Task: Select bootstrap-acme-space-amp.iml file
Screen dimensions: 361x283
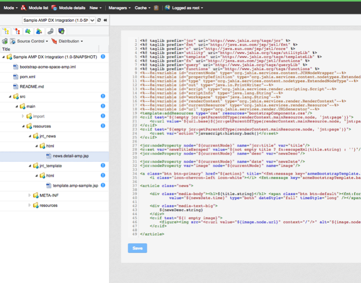Action: [48, 67]
